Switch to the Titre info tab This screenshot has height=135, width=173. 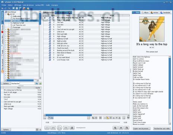pos(136,13)
